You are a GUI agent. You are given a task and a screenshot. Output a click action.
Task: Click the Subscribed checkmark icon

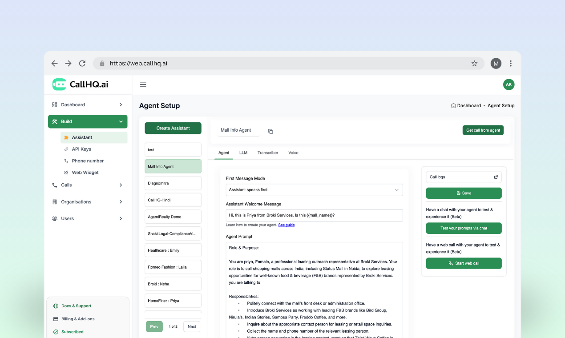tap(56, 332)
